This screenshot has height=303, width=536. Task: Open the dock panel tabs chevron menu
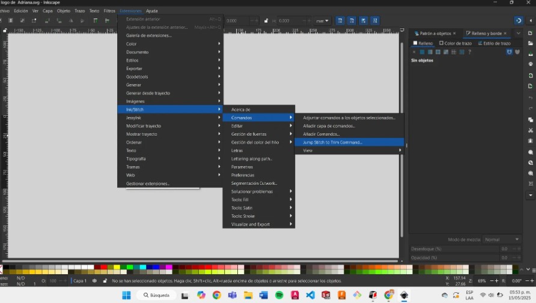pos(518,33)
